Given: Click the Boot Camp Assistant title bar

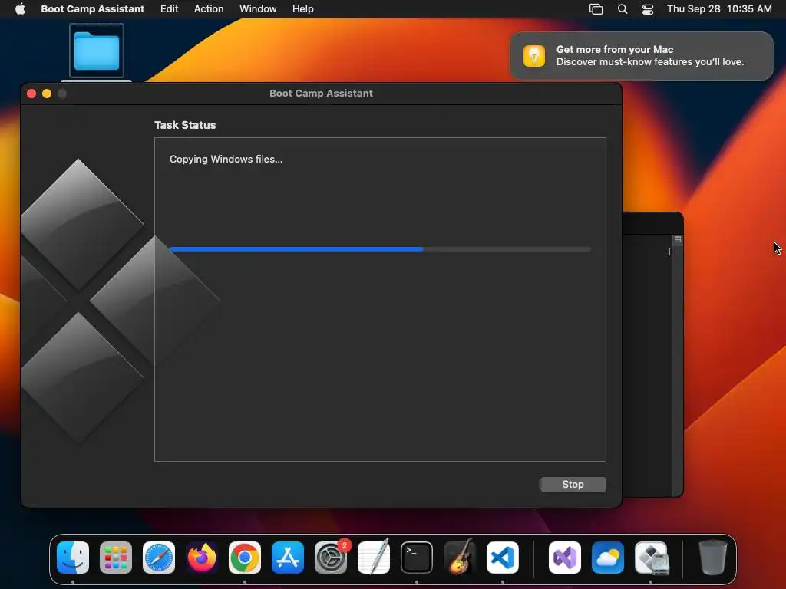Looking at the screenshot, I should coord(321,94).
